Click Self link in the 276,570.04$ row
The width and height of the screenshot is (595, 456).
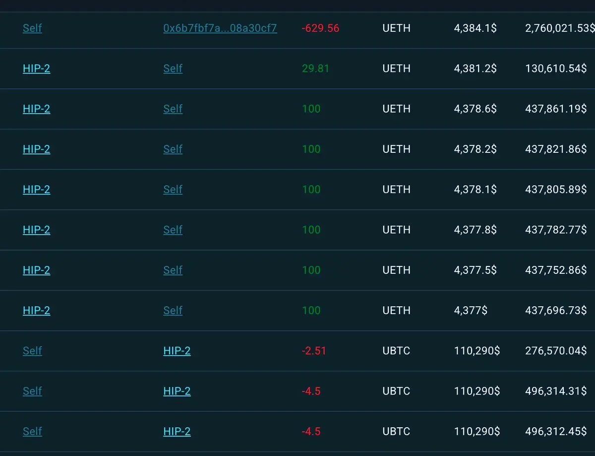[x=32, y=351]
